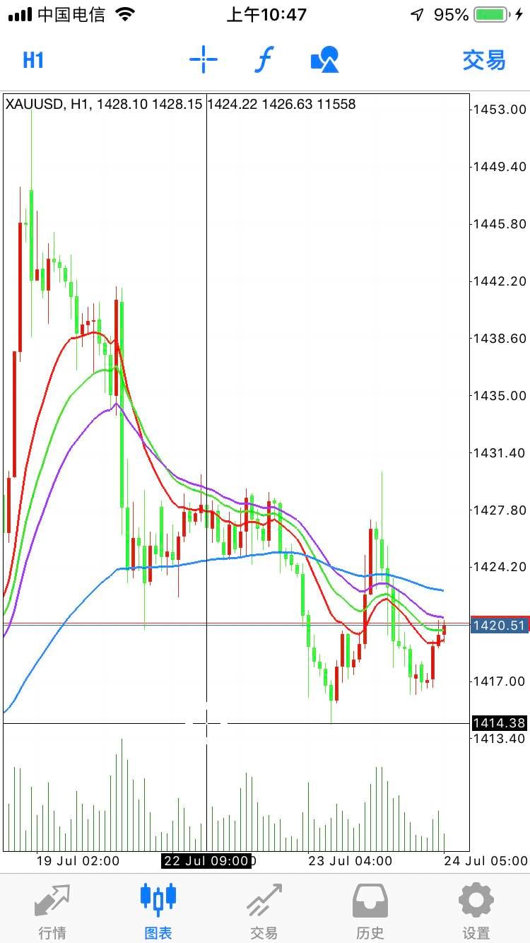Tap the 1449.40 price axis label

click(500, 166)
